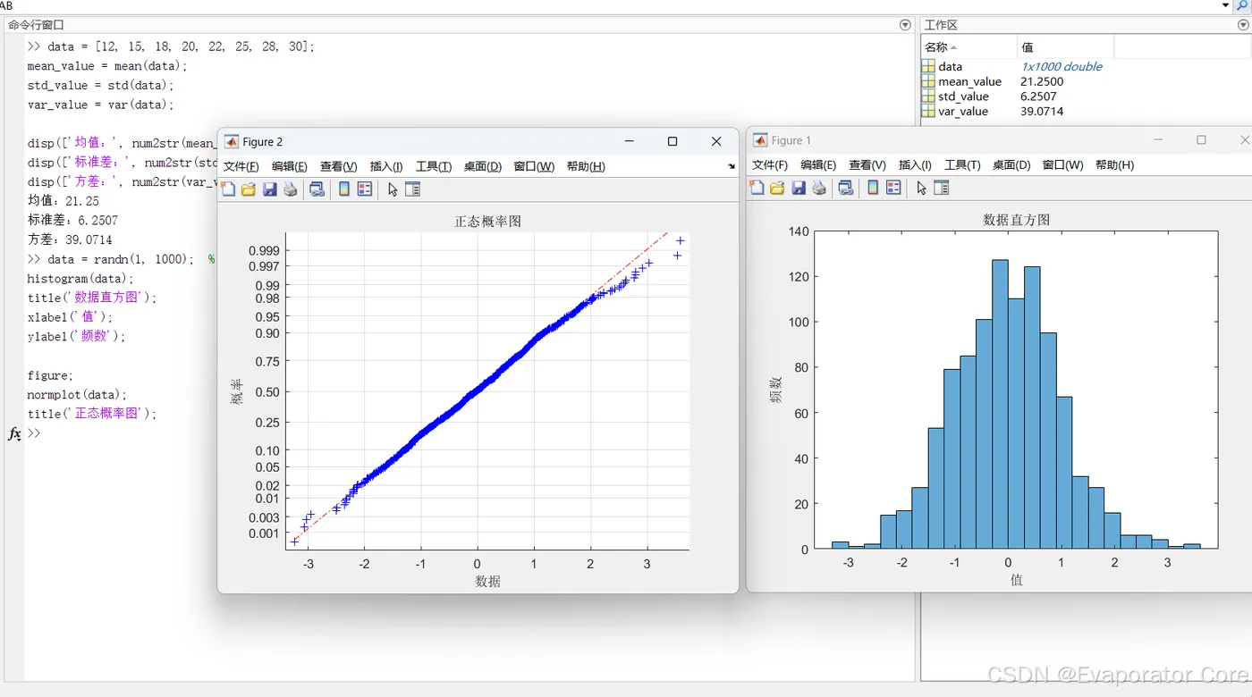The width and height of the screenshot is (1252, 697).
Task: Open 工具(T) menu in Figure 1
Action: 961,165
